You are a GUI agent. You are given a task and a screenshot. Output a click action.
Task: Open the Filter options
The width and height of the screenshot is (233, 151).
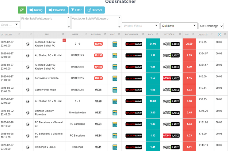(x=76, y=10)
